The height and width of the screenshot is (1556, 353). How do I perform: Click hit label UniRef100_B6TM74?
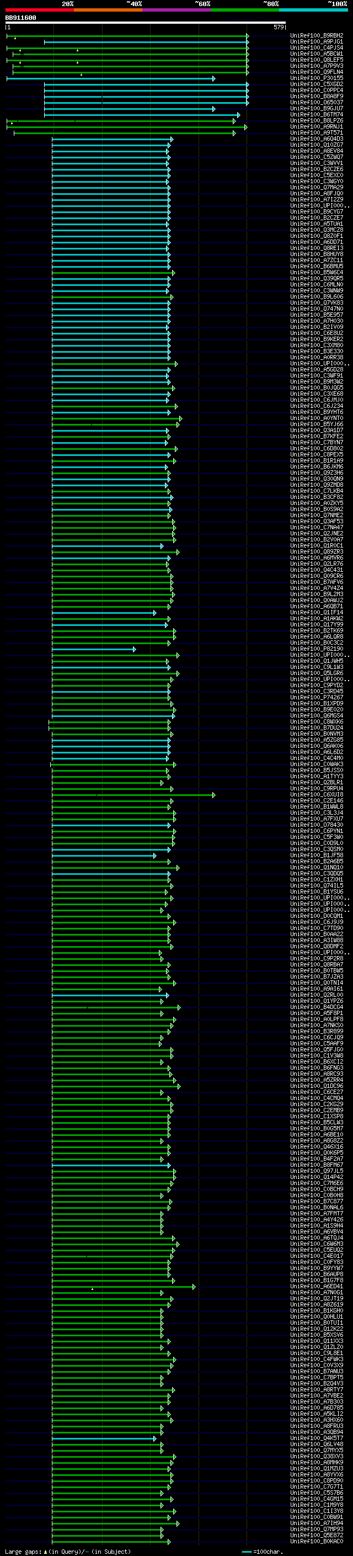(x=317, y=114)
